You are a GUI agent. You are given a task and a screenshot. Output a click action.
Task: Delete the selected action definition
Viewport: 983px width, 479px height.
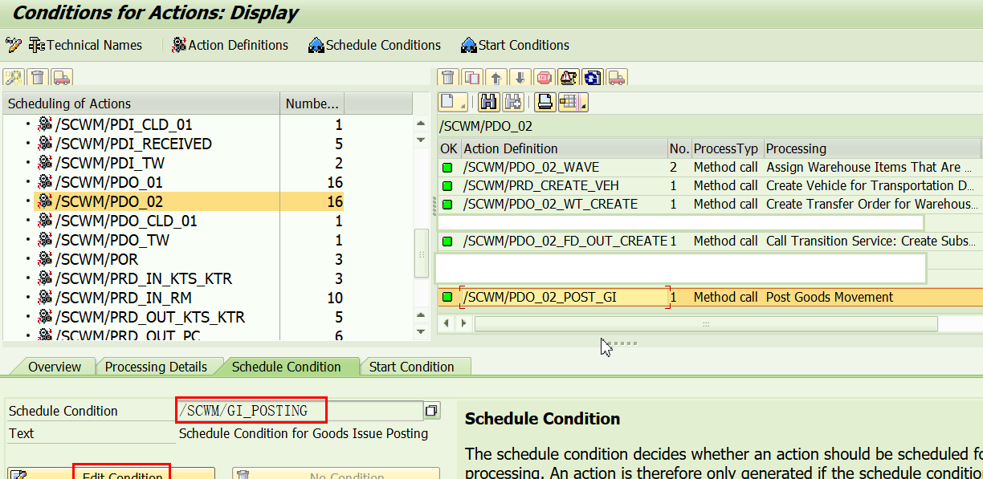click(x=448, y=77)
